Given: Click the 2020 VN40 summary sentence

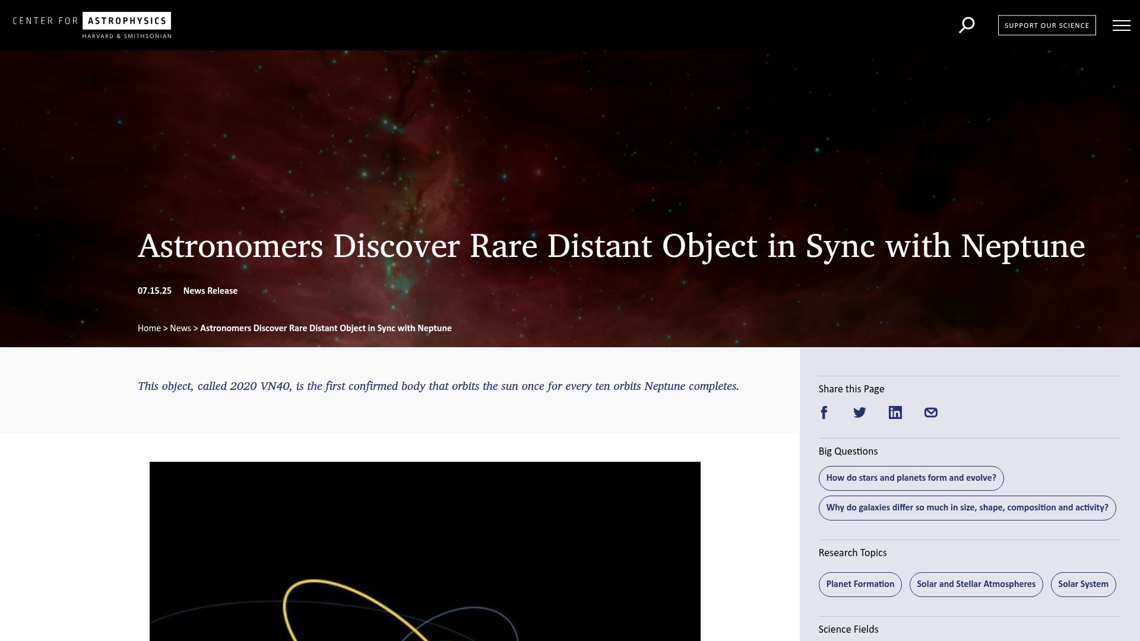Looking at the screenshot, I should click(x=438, y=386).
